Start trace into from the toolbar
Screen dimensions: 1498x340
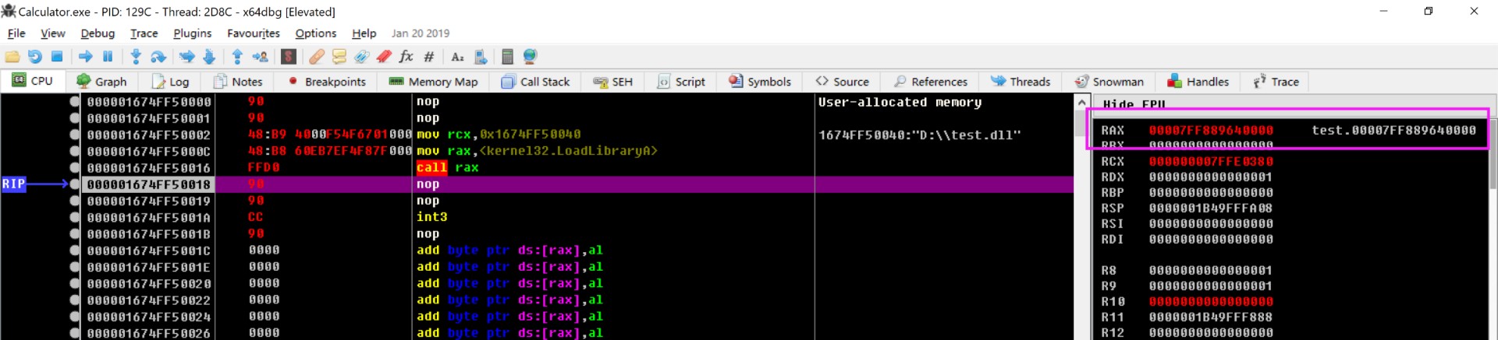click(x=186, y=57)
